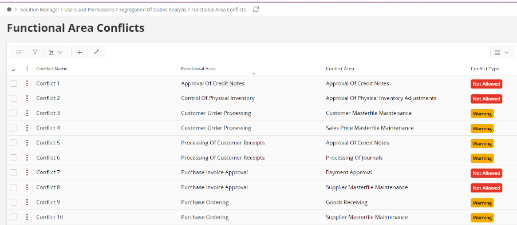The image size is (517, 225).
Task: Open the column-header three-dot menu
Action: pyautogui.click(x=27, y=69)
